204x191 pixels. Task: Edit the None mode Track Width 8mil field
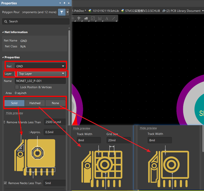[x=160, y=140]
